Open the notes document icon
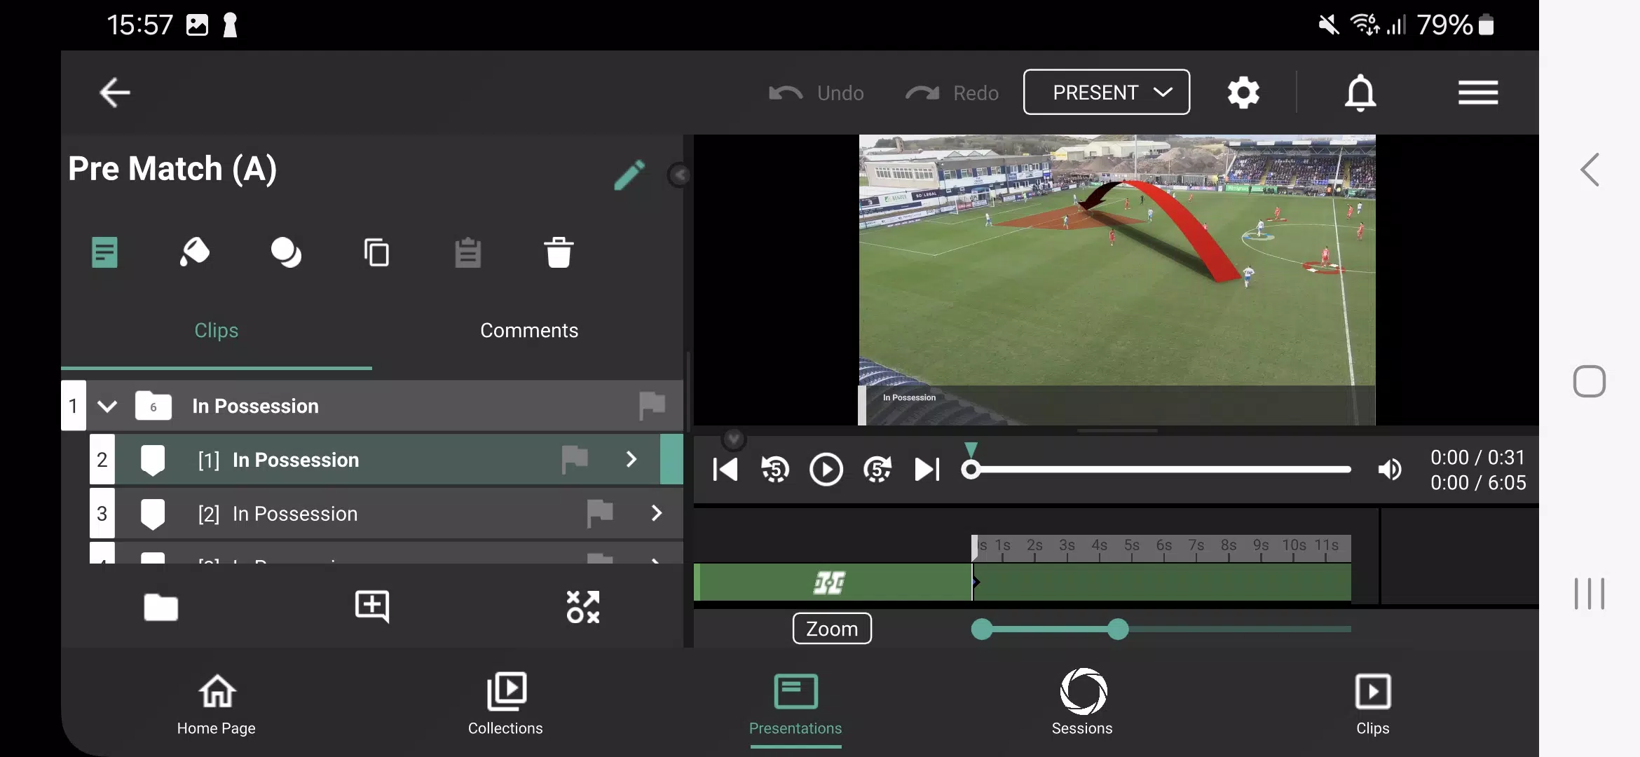 pos(104,252)
